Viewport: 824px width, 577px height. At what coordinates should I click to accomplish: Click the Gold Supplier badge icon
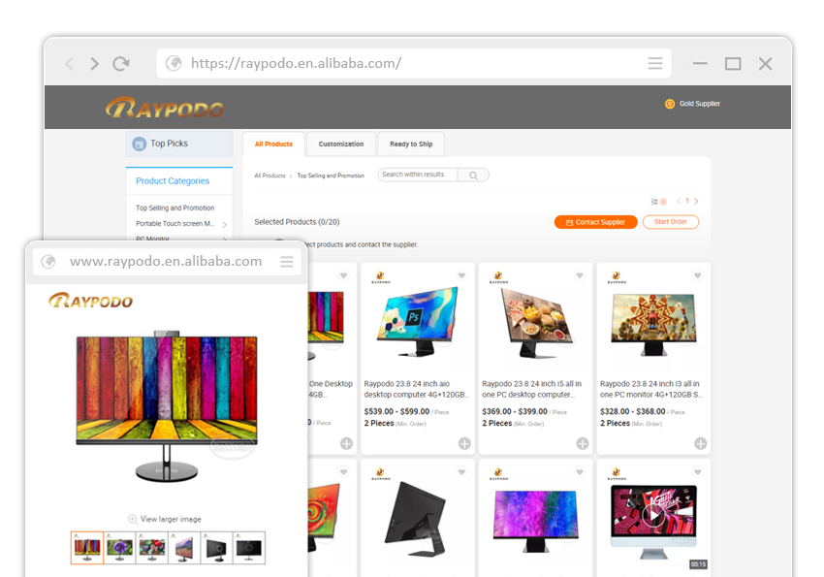point(670,104)
